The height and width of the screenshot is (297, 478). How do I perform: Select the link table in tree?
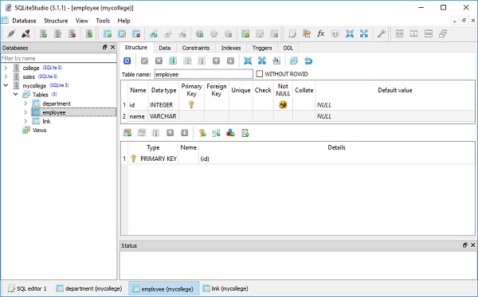point(46,121)
